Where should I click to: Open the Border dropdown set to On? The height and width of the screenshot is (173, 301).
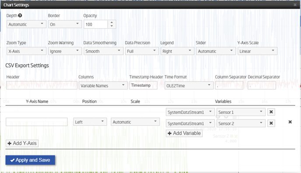pyautogui.click(x=65, y=24)
